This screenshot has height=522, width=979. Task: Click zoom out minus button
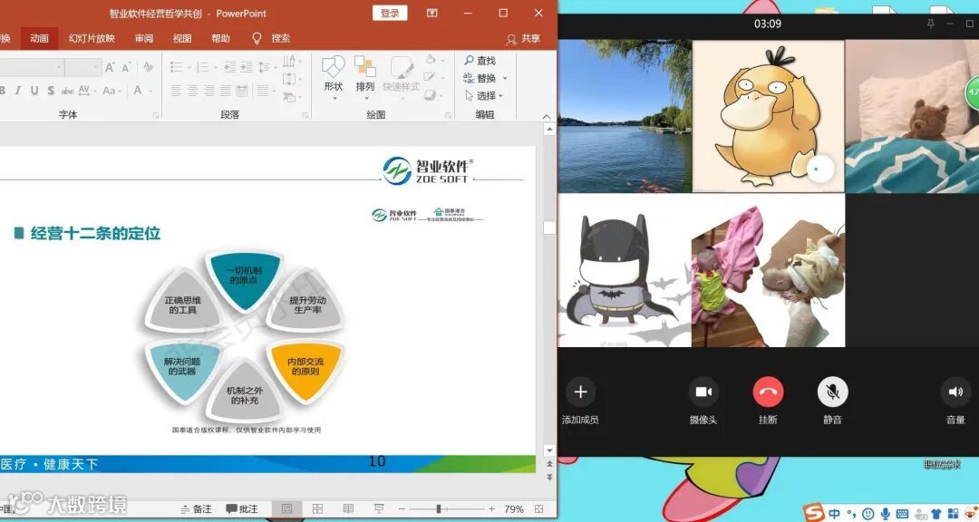(402, 509)
